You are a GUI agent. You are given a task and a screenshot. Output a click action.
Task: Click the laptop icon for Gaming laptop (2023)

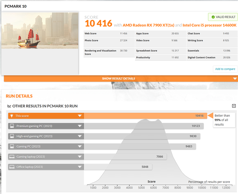12,157
